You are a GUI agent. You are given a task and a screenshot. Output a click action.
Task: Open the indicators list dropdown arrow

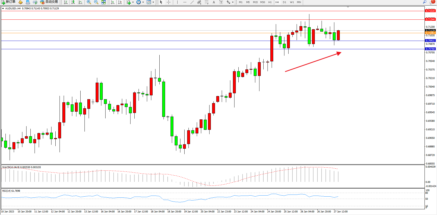tap(133, 2)
